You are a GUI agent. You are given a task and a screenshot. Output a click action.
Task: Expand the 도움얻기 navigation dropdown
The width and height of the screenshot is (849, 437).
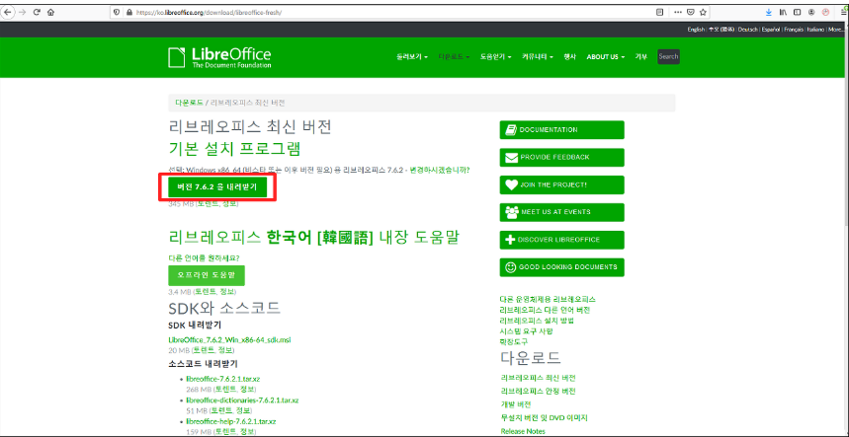(x=495, y=56)
